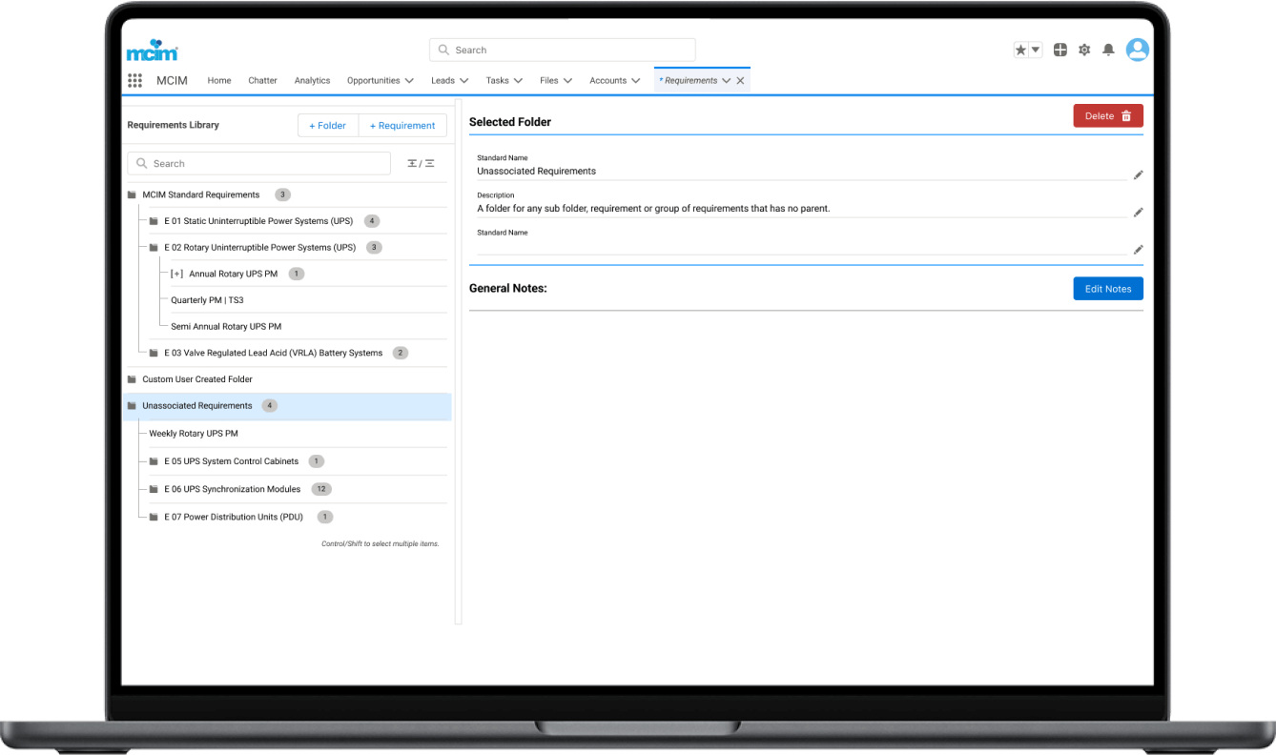
Task: Click folder icon for E 07 Power Distribution Units
Action: [154, 517]
